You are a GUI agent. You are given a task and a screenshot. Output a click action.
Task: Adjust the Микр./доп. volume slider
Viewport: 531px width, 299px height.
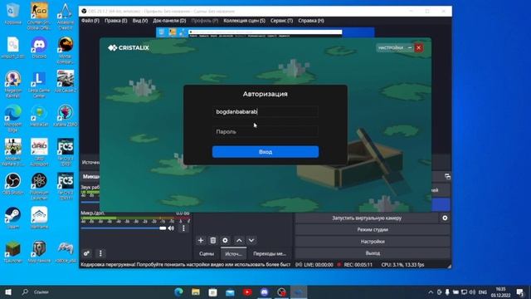(x=124, y=228)
